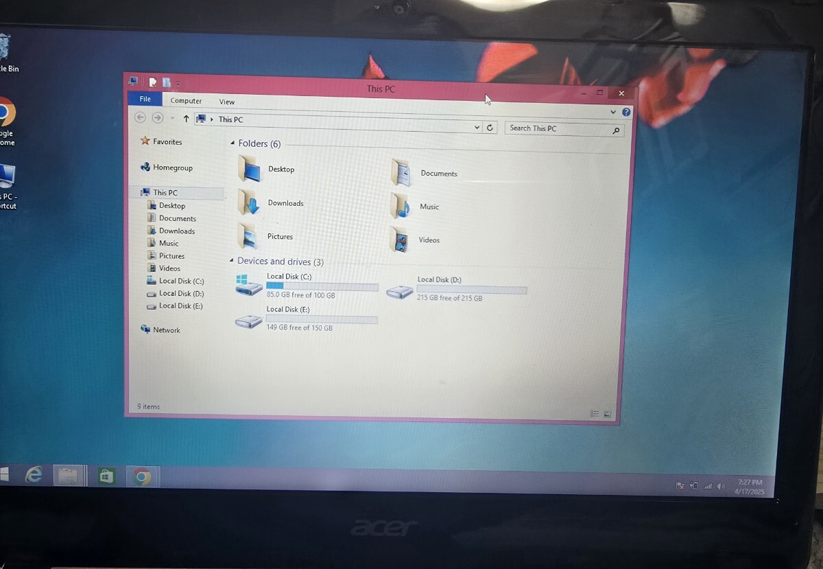The height and width of the screenshot is (569, 823).
Task: Collapse the Folders (6) group
Action: [x=232, y=143]
